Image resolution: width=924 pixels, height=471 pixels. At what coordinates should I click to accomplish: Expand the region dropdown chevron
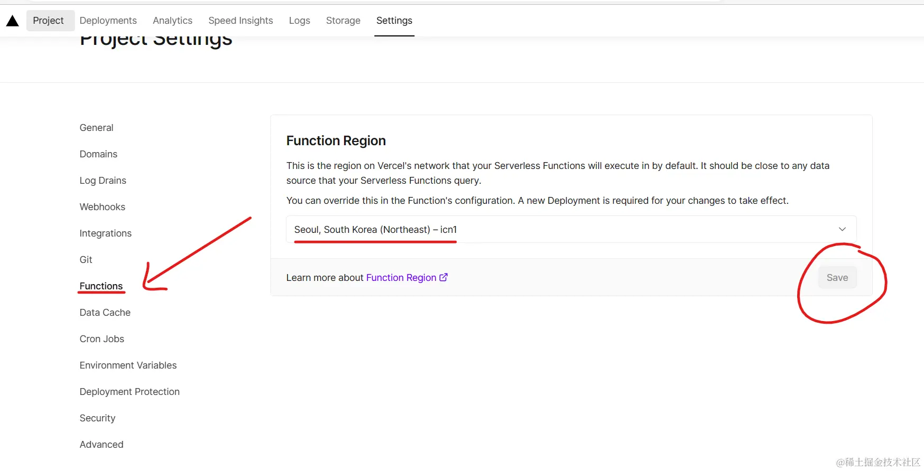point(842,229)
